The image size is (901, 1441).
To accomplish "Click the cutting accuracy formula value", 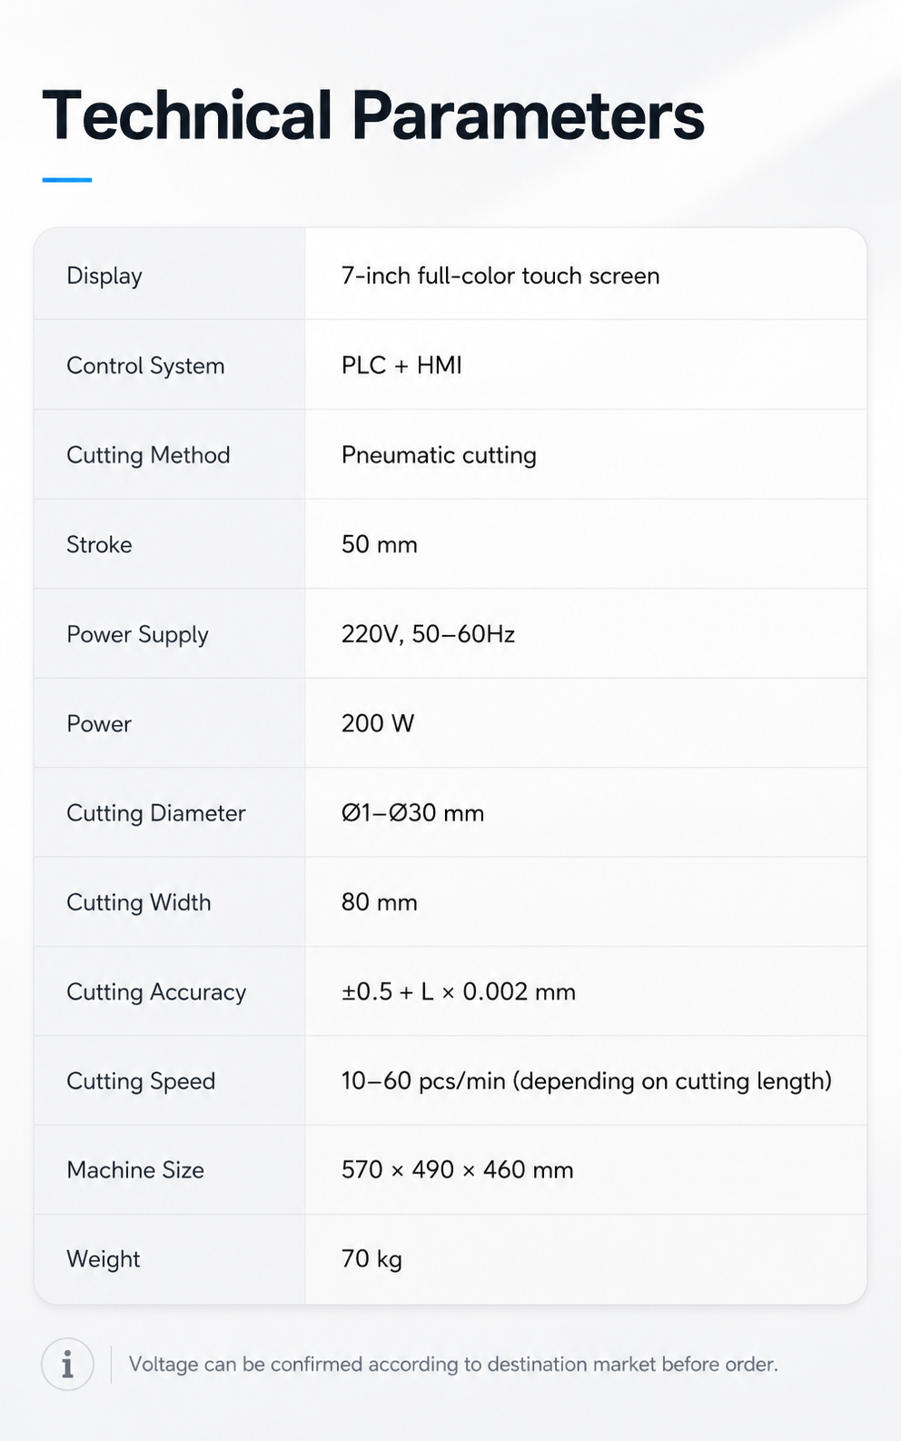I will coord(459,991).
